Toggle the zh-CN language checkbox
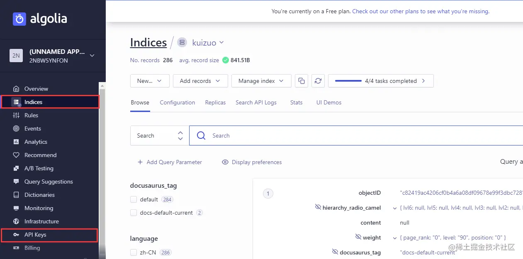Screen dimensions: 523x259 pyautogui.click(x=134, y=252)
